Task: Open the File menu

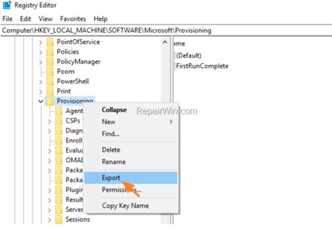Action: click(x=8, y=19)
